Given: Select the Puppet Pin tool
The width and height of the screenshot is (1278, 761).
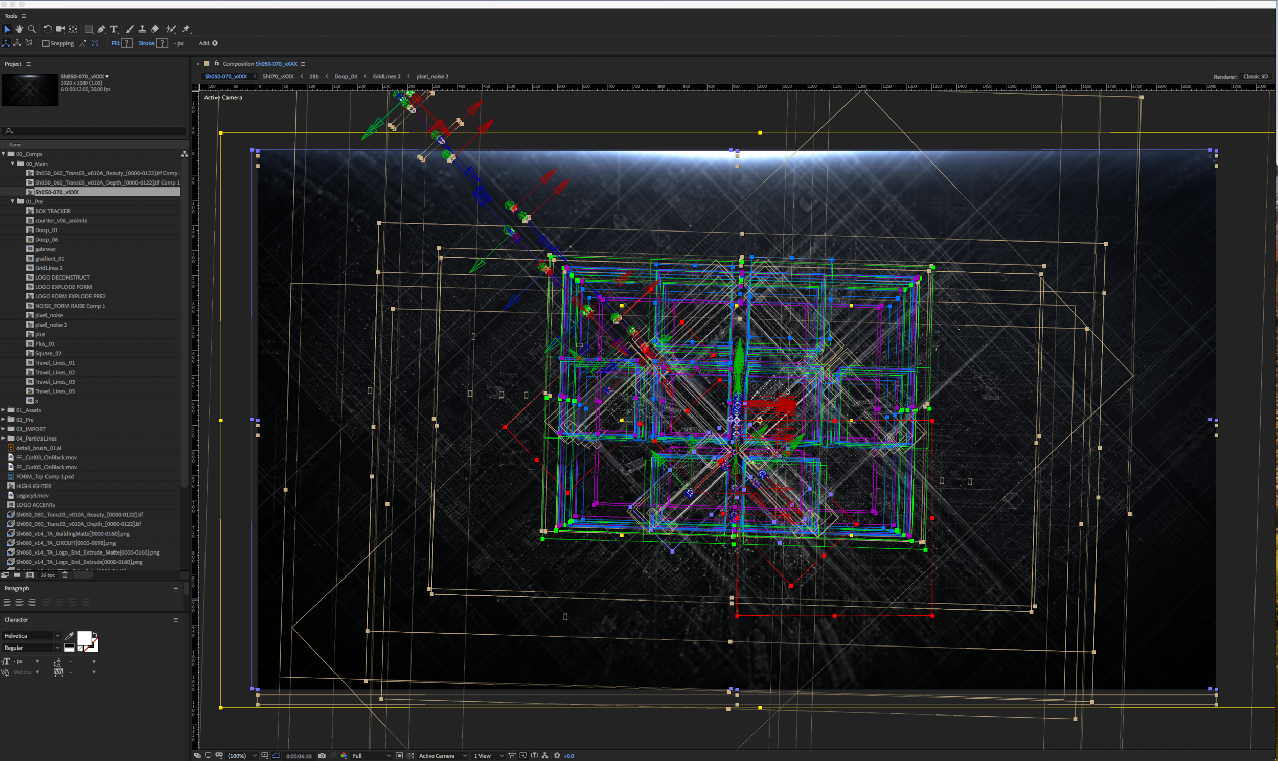Looking at the screenshot, I should tap(186, 29).
